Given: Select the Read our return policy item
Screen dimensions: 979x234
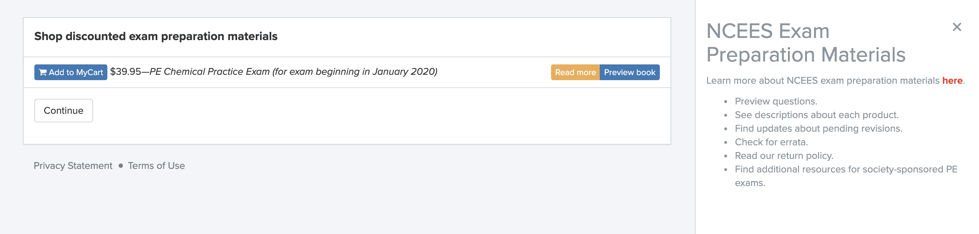Looking at the screenshot, I should [x=784, y=156].
